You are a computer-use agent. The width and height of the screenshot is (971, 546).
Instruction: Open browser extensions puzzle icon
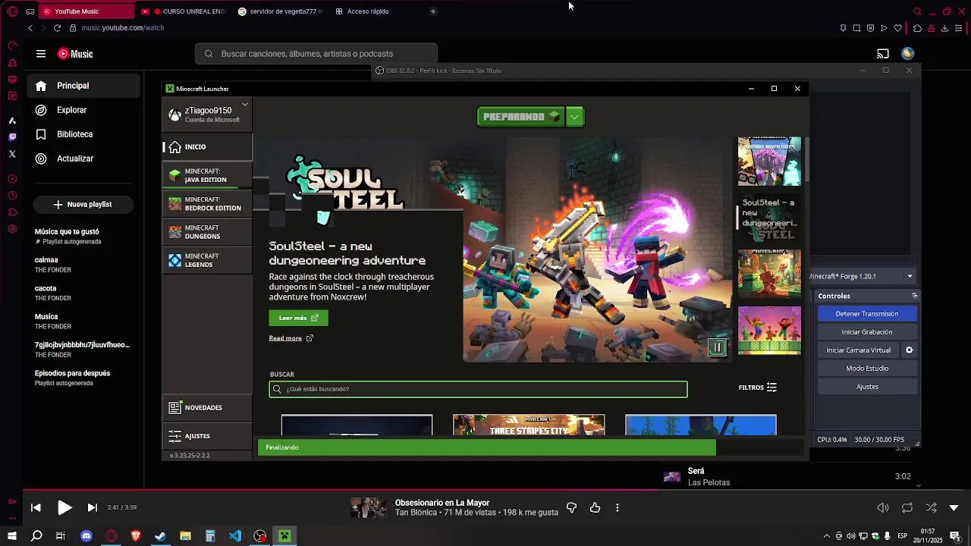click(917, 28)
